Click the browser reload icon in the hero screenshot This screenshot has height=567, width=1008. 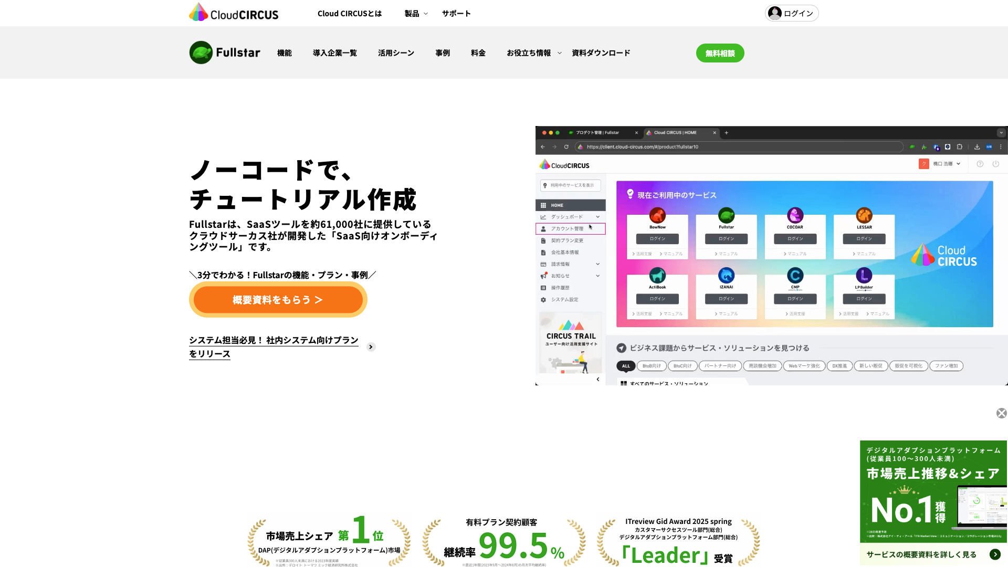point(566,147)
